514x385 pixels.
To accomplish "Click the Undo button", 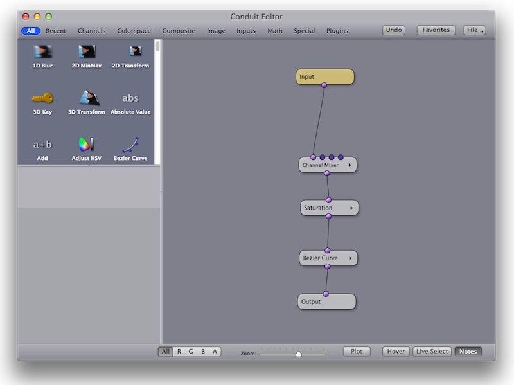I will [394, 30].
